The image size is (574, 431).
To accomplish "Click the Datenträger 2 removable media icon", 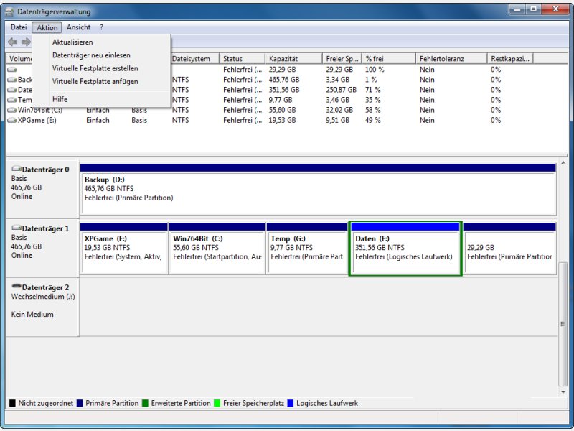I will (17, 286).
